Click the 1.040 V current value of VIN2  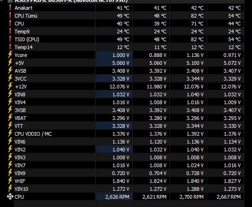point(121,150)
